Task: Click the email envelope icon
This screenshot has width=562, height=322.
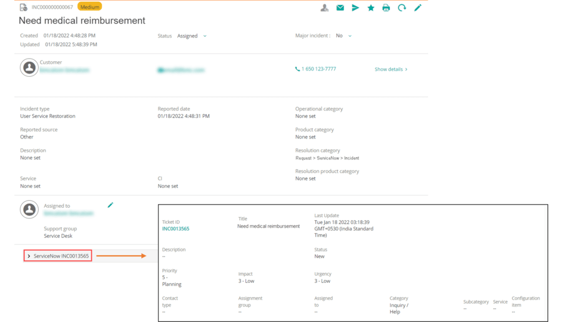Action: 340,8
